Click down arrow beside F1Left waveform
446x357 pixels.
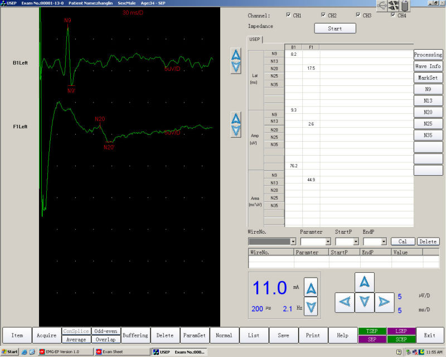tap(236, 131)
